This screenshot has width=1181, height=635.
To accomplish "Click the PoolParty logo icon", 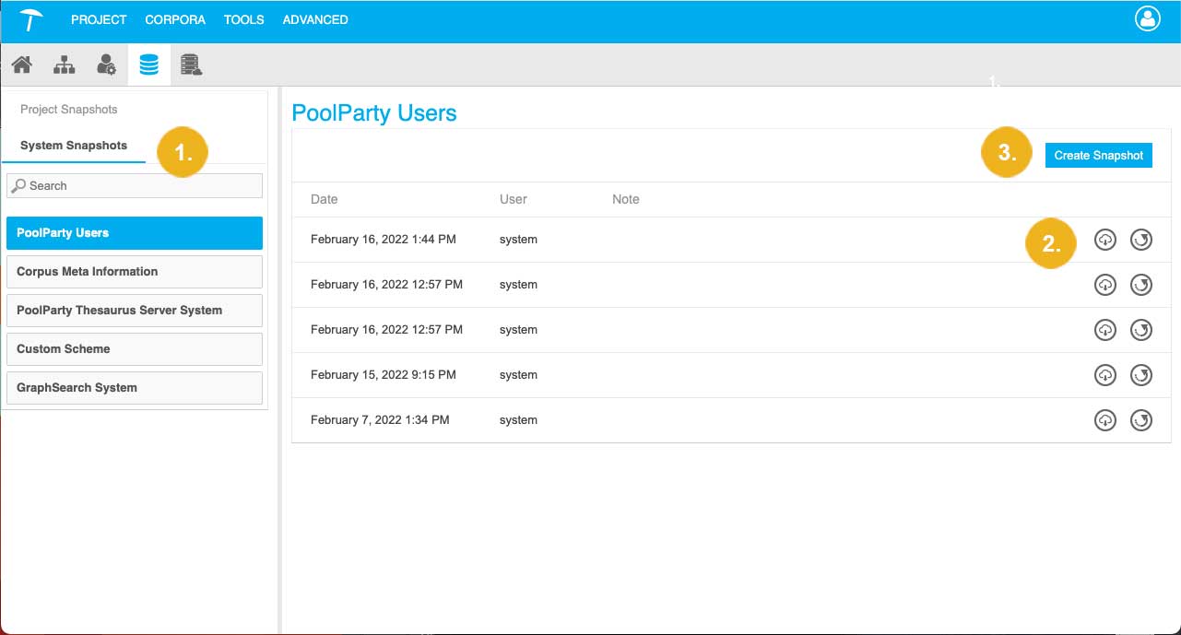I will 31,19.
